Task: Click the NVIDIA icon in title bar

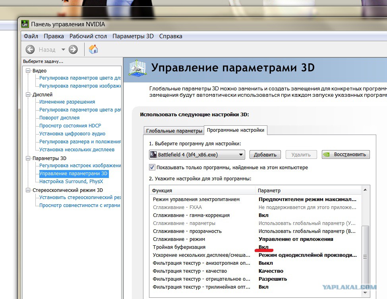Action: coord(25,24)
